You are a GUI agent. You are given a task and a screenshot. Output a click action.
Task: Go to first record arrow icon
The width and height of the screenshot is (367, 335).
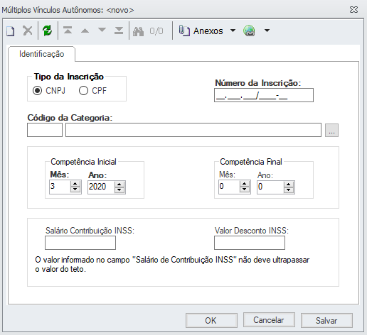click(68, 31)
